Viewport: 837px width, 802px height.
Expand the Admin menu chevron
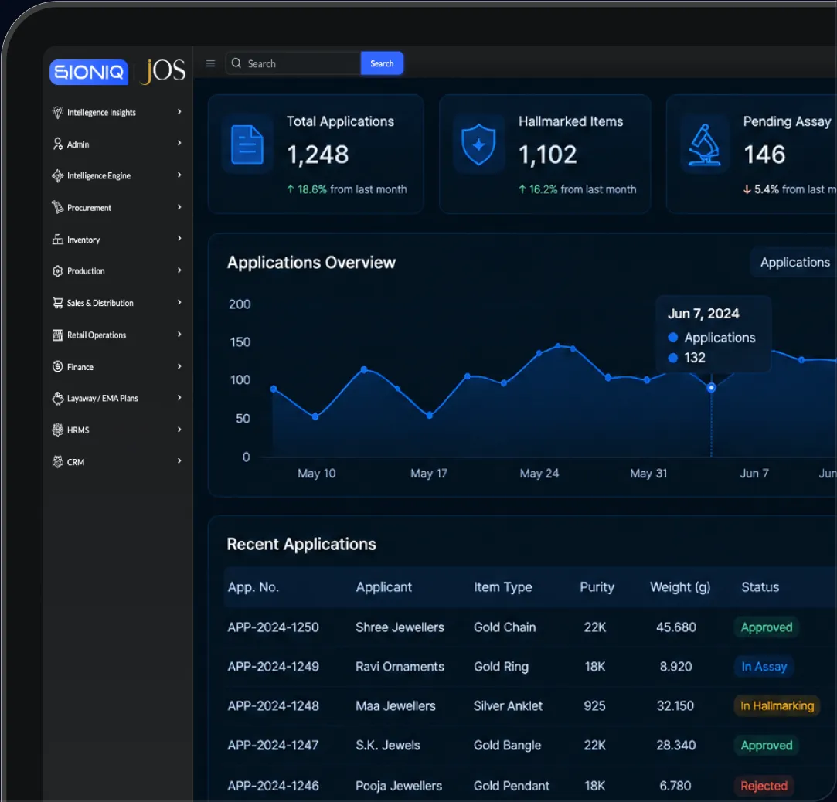coord(179,143)
